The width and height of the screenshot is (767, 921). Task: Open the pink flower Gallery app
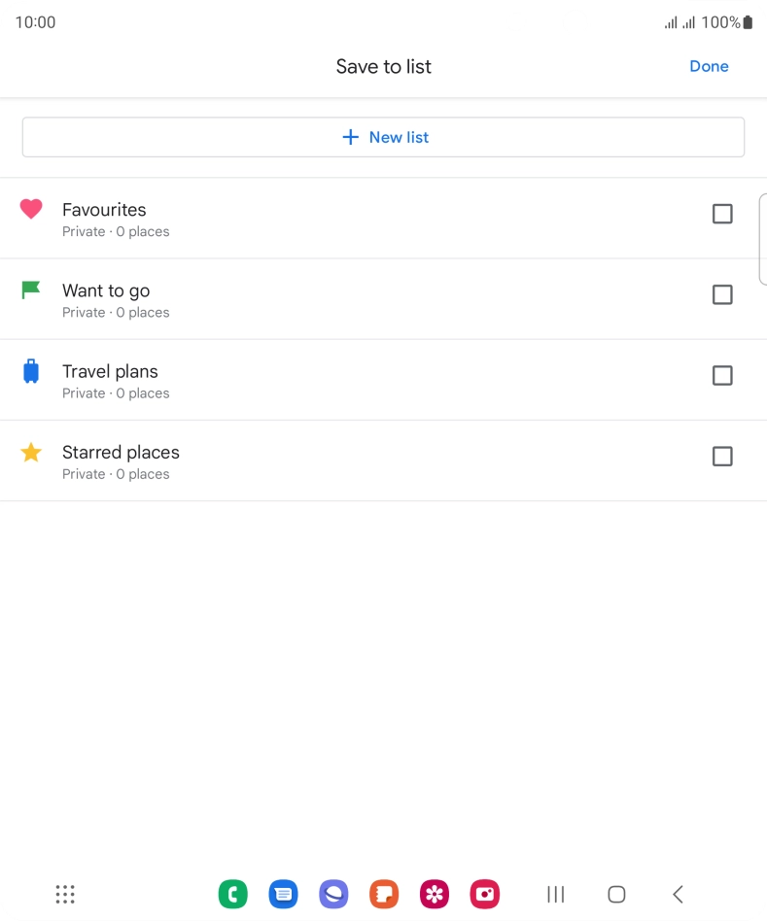435,894
